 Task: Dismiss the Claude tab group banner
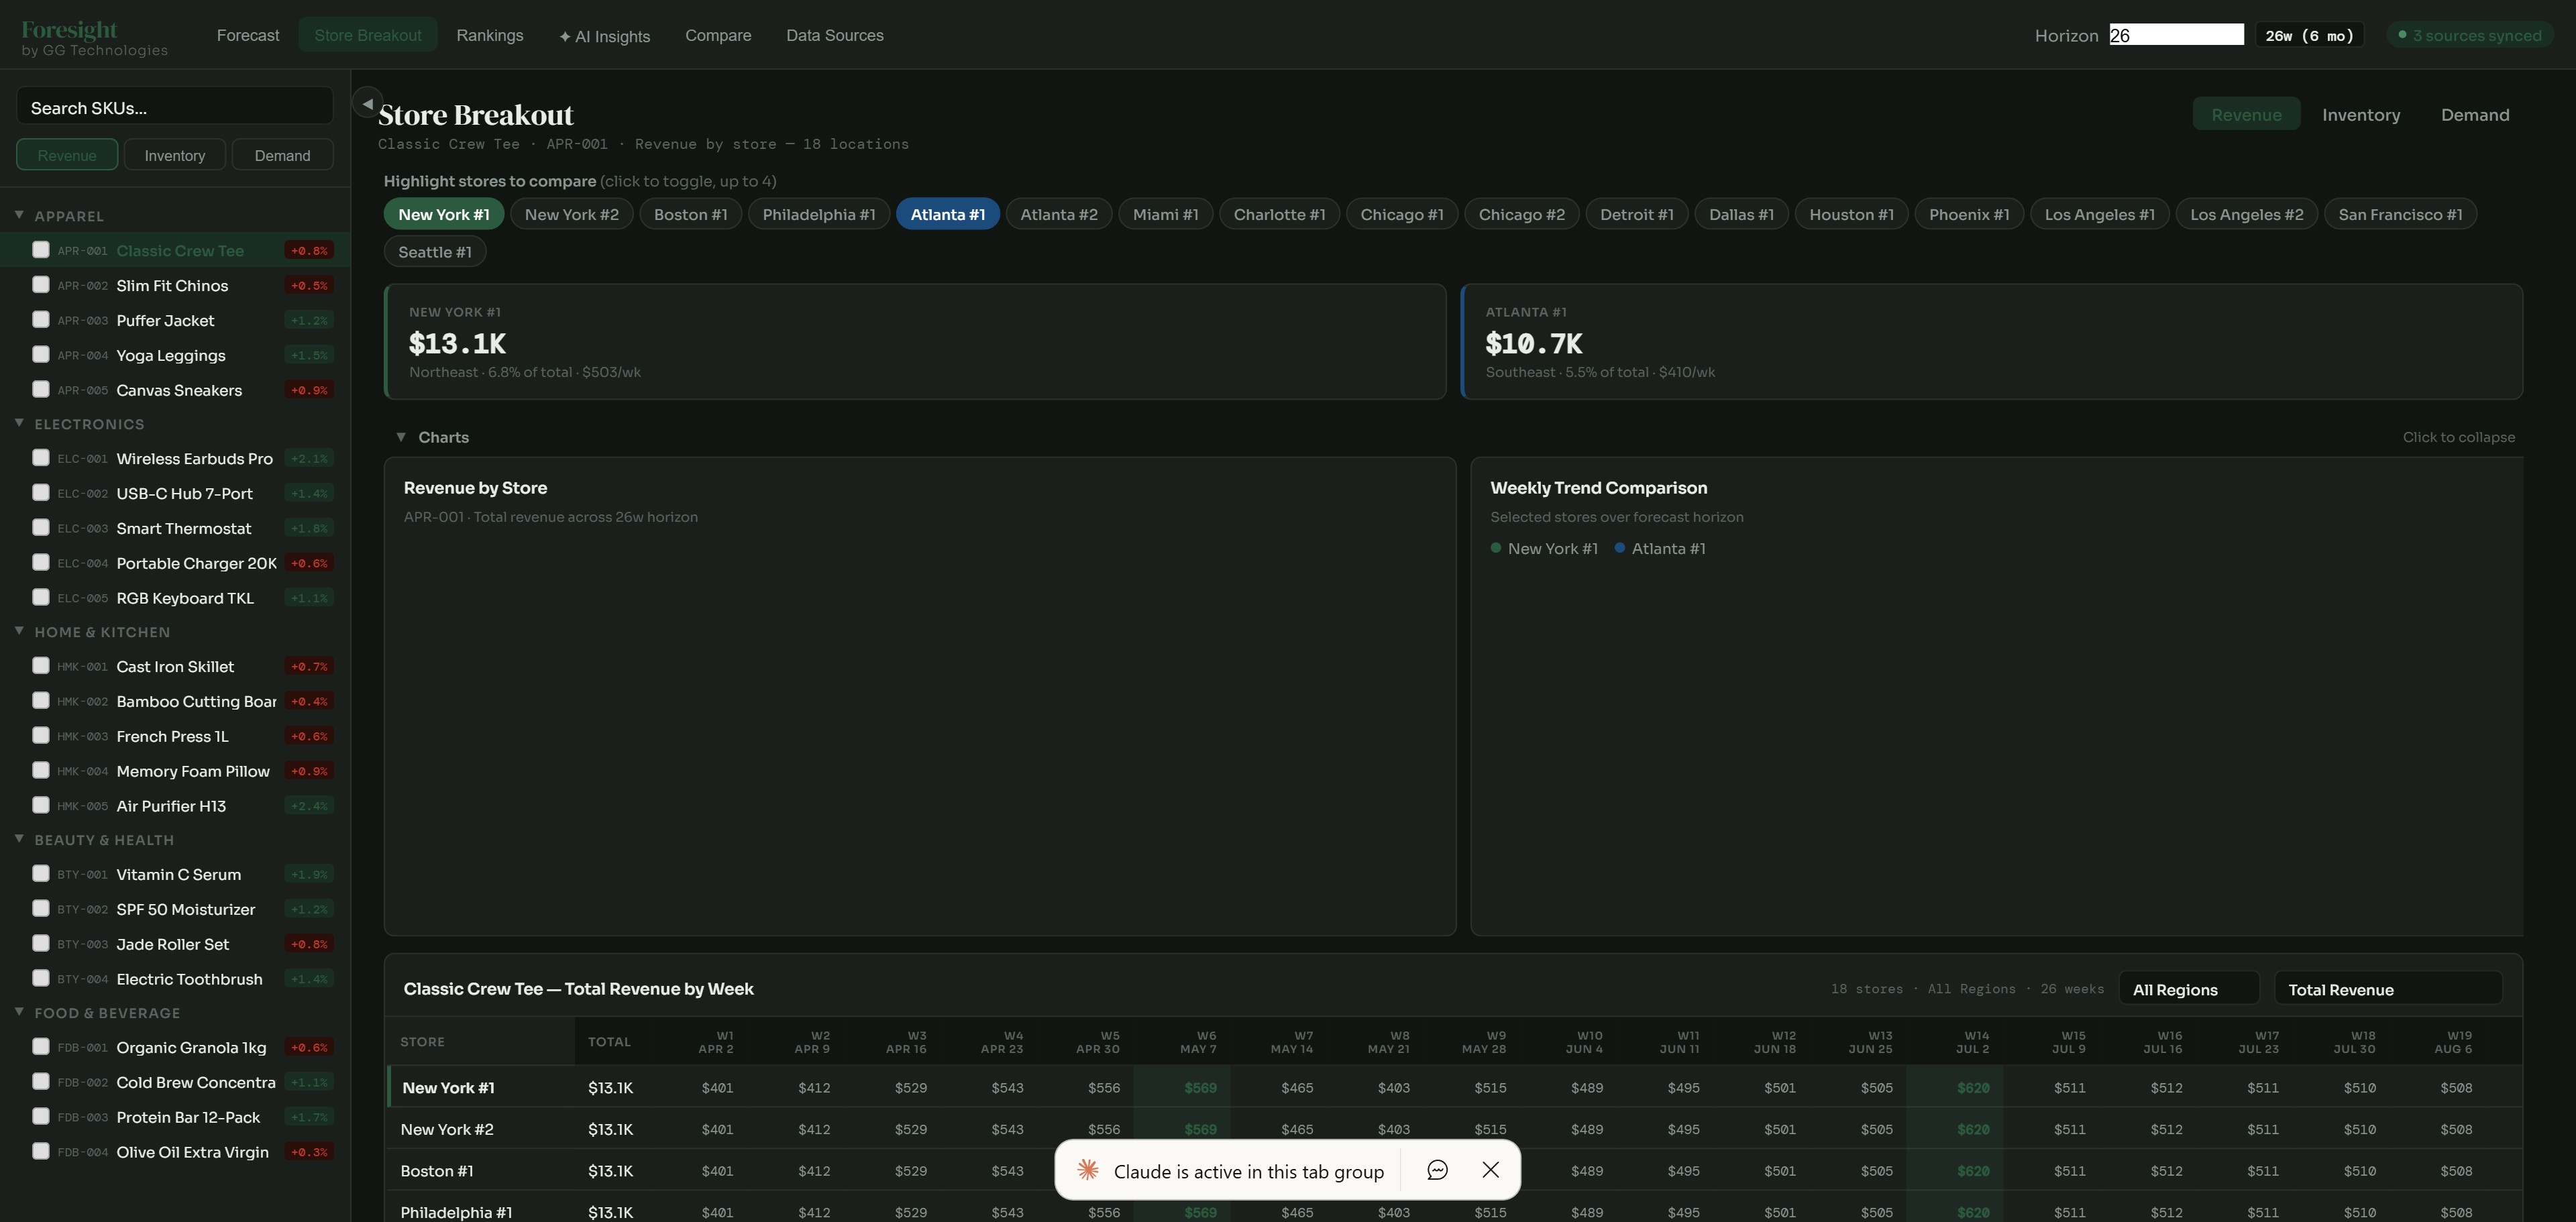[x=1490, y=1170]
